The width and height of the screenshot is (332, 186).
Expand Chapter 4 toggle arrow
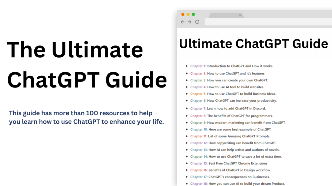click(x=187, y=87)
